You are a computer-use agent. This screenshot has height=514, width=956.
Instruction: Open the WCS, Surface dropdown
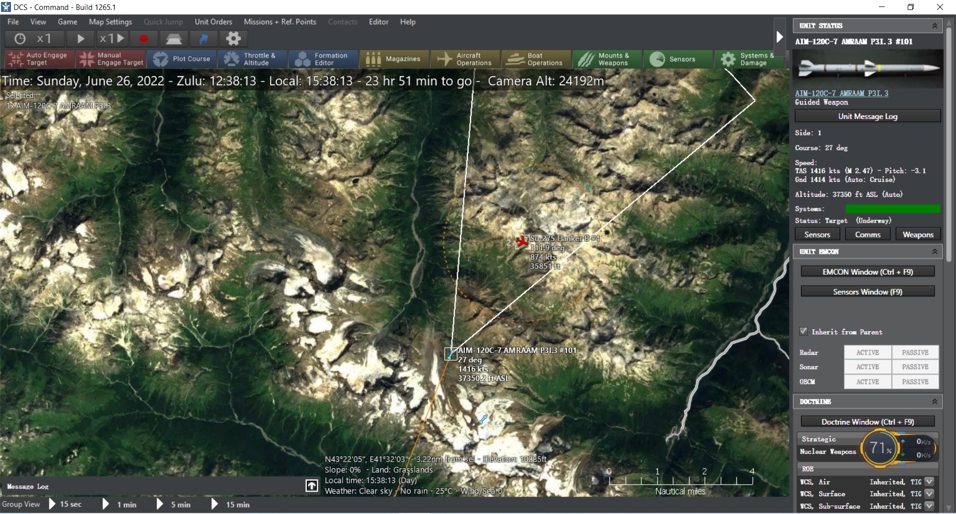[929, 494]
